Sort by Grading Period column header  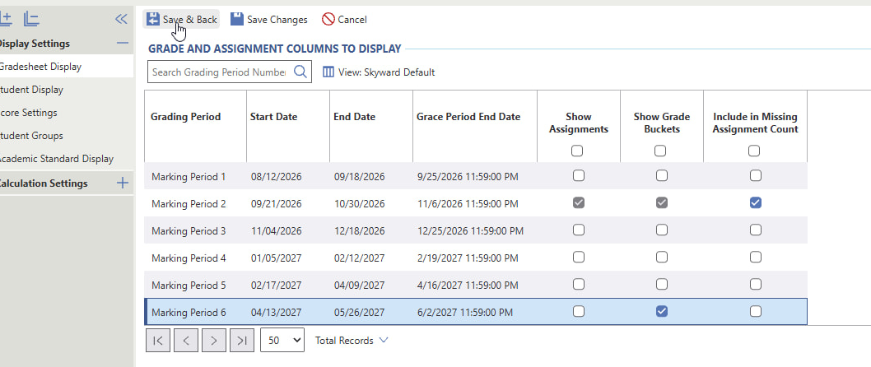tap(185, 117)
